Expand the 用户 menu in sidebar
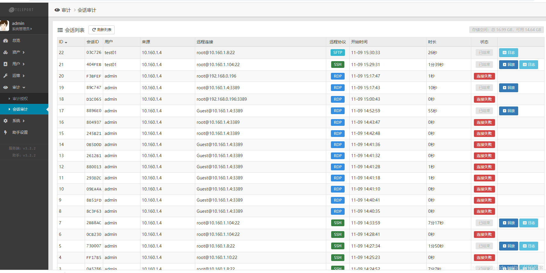 click(x=18, y=64)
